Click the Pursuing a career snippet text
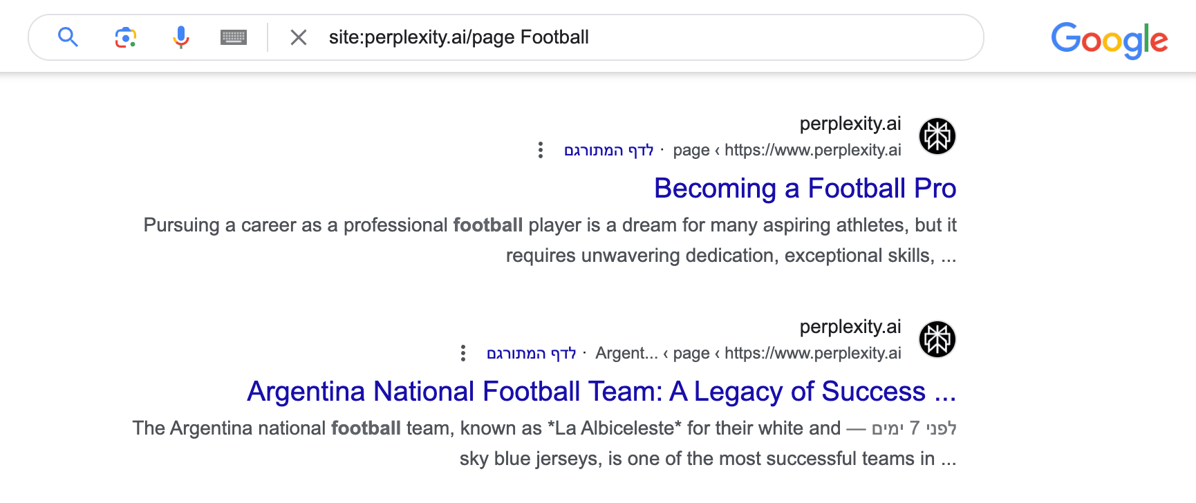The width and height of the screenshot is (1196, 503). point(550,240)
